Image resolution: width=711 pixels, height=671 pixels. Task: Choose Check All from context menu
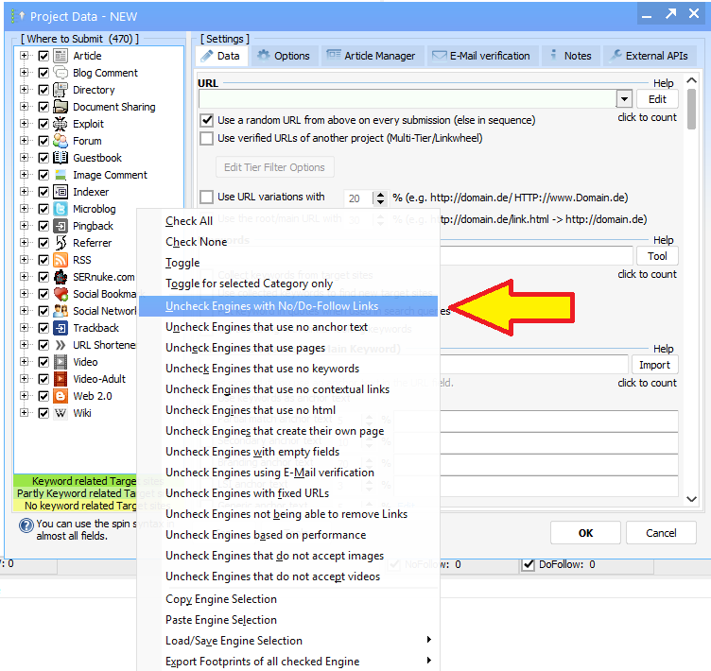289,221
